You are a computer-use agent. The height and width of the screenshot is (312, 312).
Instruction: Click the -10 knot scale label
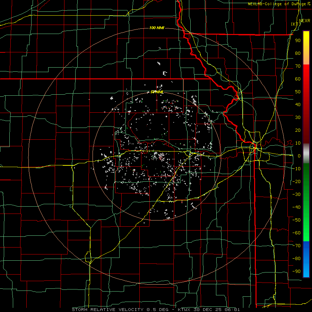(x=296, y=169)
